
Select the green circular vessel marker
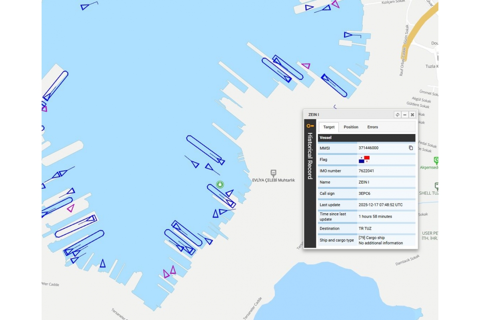point(220,184)
